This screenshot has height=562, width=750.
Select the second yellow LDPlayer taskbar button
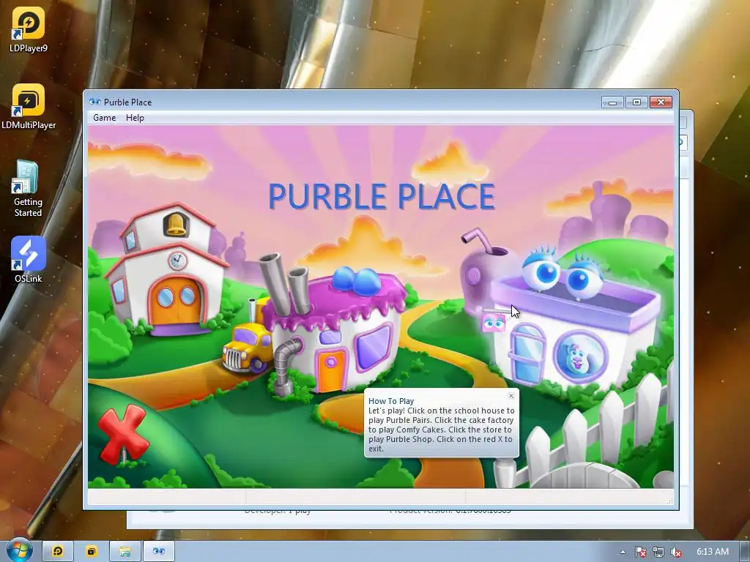click(x=92, y=552)
